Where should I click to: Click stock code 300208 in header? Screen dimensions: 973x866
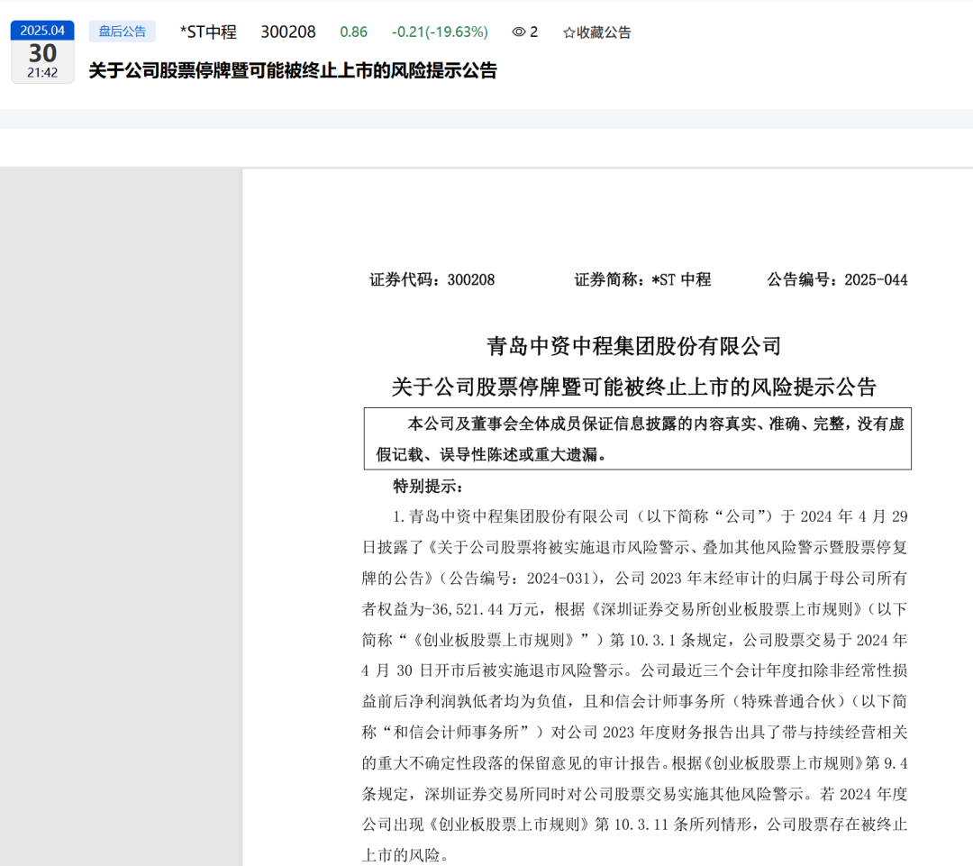(x=288, y=32)
